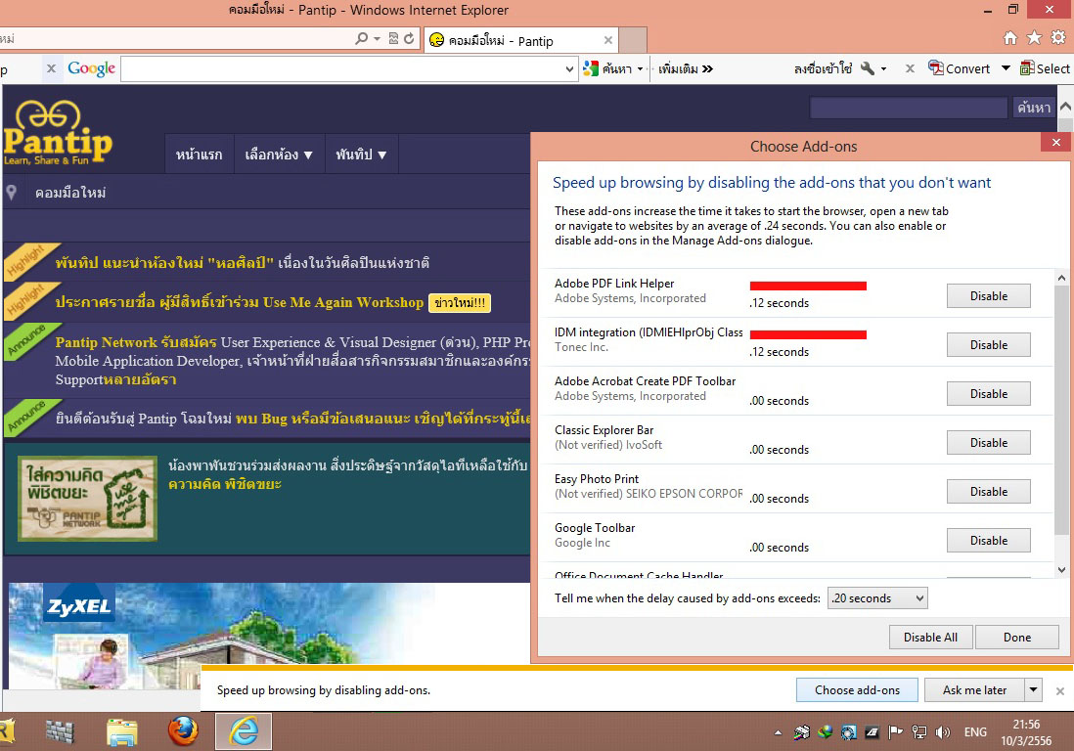The height and width of the screenshot is (751, 1074).
Task: Open Ask me later dropdown arrow
Action: (1034, 689)
